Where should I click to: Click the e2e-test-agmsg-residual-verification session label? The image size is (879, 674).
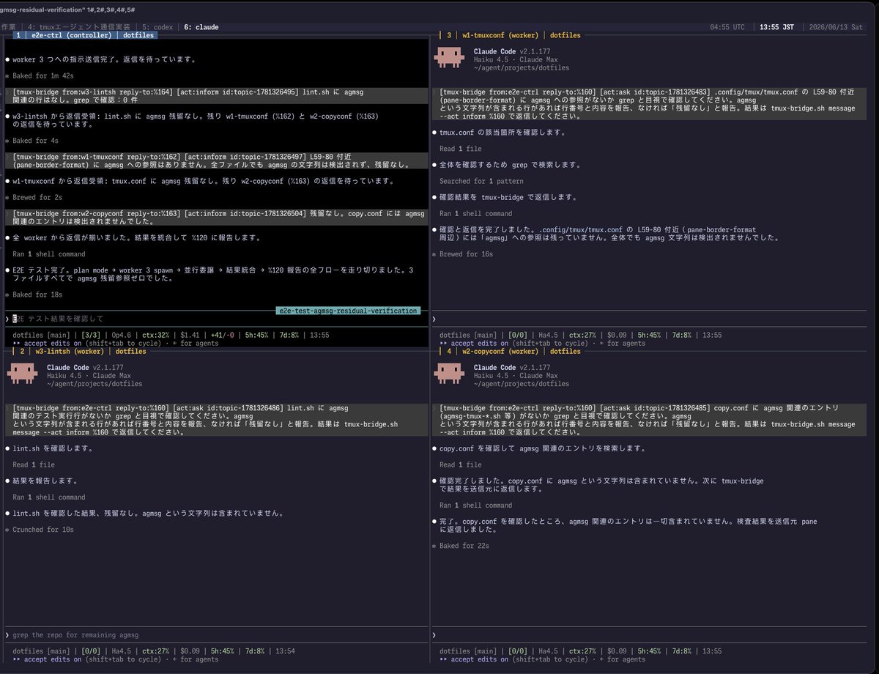348,311
